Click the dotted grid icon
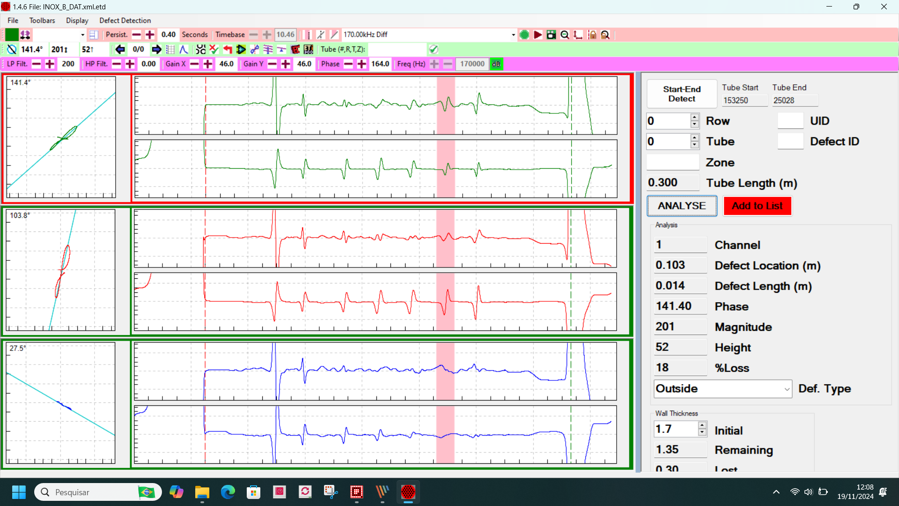 pos(170,49)
